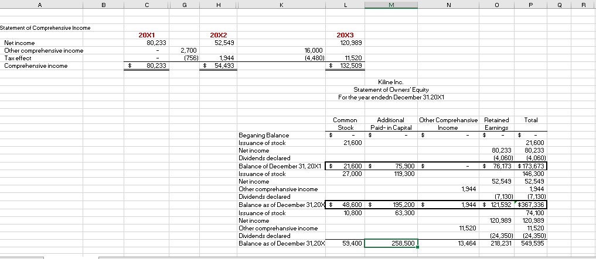Click the 119,300 cell
This screenshot has height=259, width=596.
pyautogui.click(x=391, y=174)
